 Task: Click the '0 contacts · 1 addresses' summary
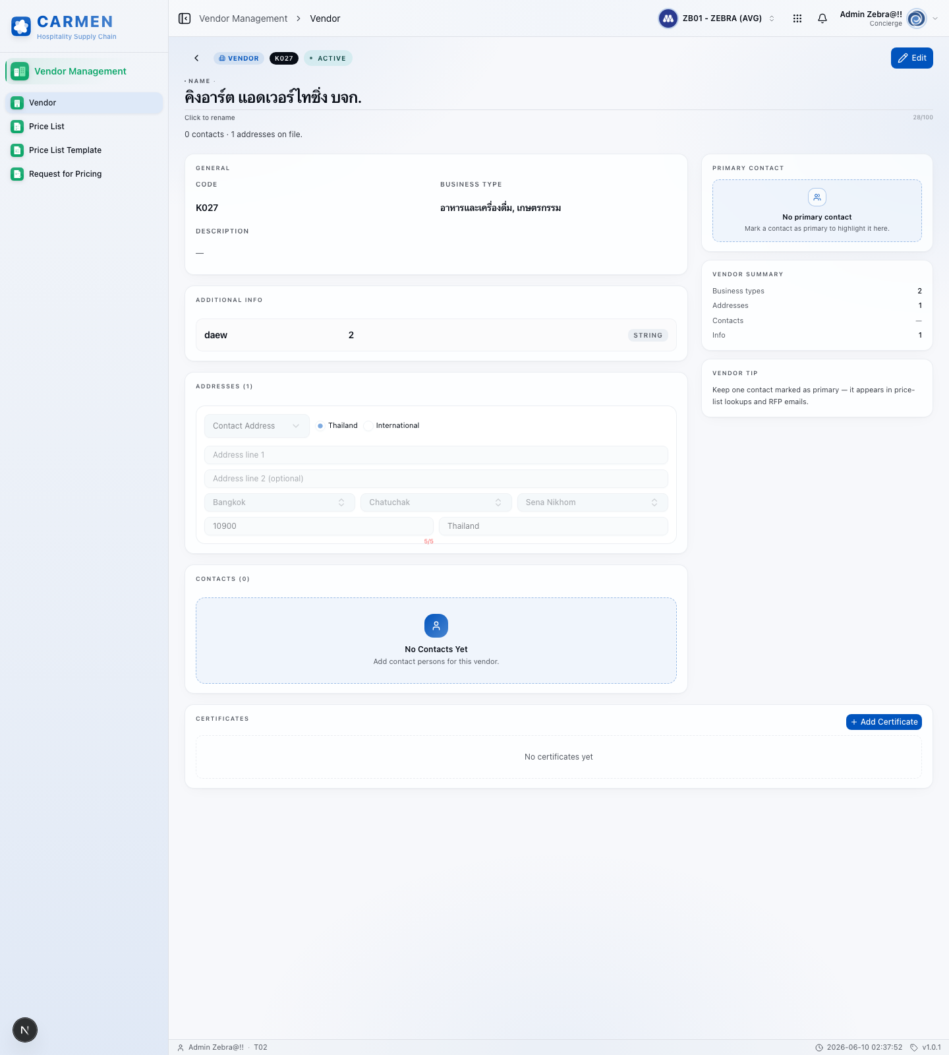[x=243, y=135]
